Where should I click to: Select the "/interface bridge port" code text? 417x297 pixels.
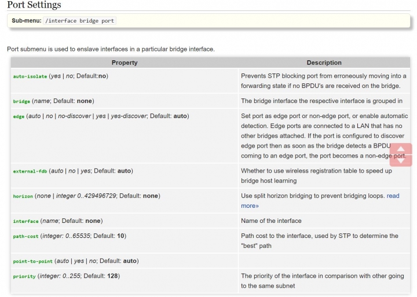point(79,21)
